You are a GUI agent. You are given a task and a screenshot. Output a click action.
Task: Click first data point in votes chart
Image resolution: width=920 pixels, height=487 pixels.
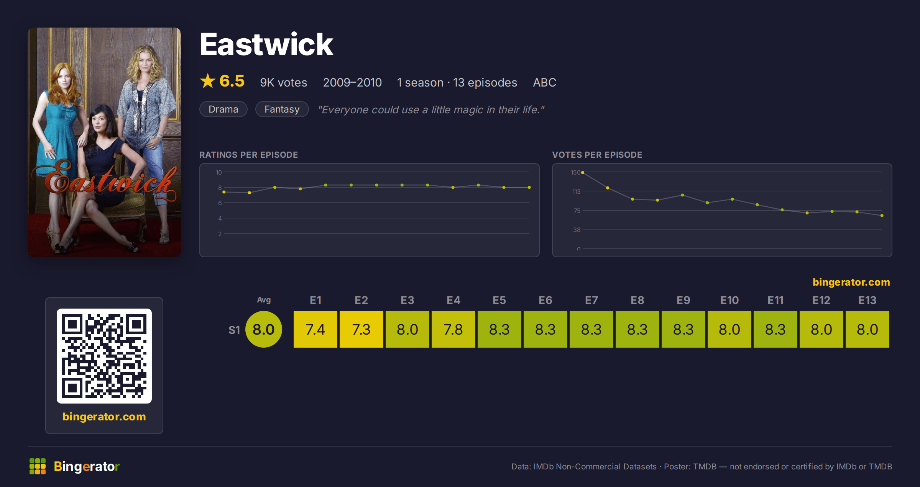583,173
